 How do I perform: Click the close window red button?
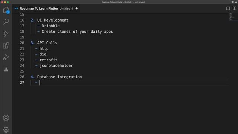point(2,2)
